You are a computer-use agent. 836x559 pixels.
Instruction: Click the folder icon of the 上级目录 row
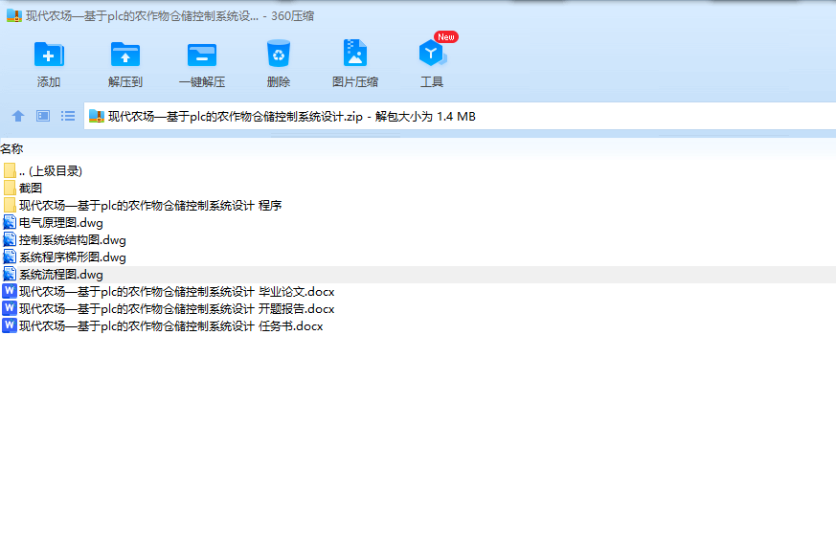[x=9, y=170]
